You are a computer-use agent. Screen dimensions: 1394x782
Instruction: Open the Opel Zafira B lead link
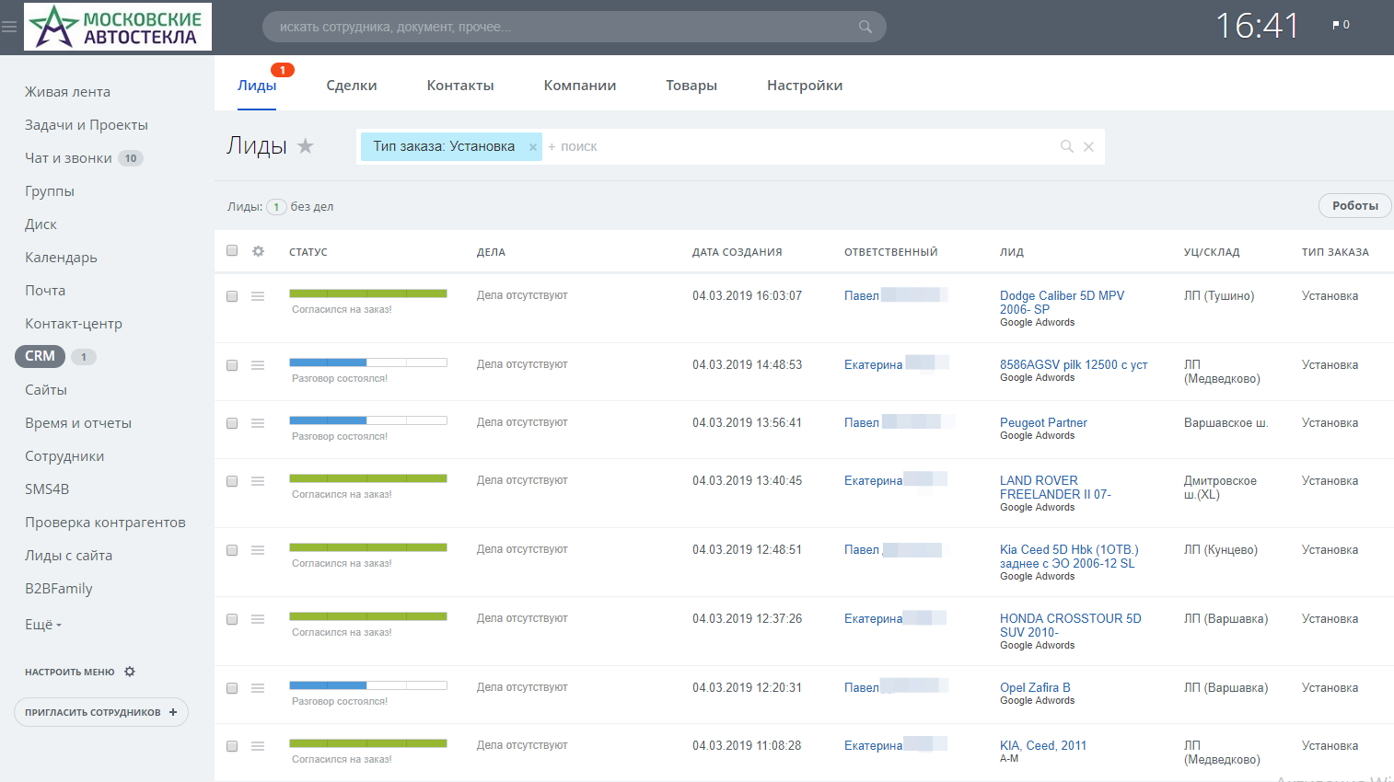pos(1035,688)
